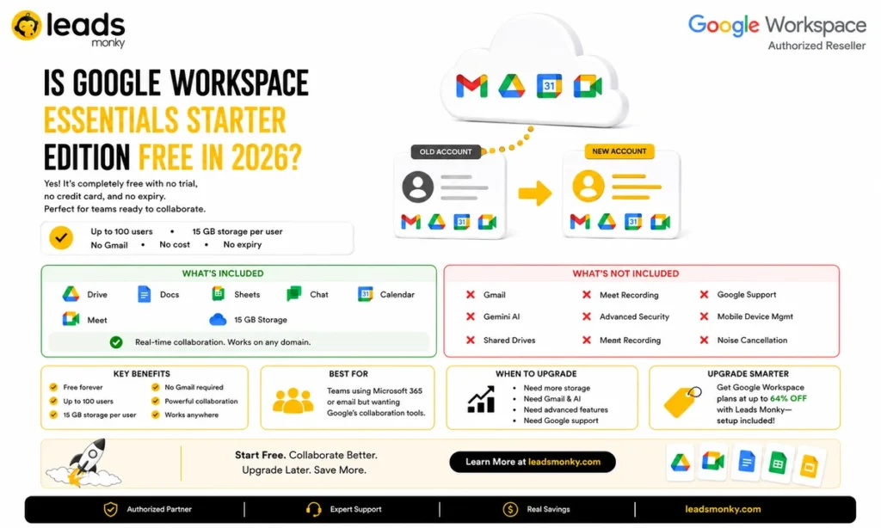Click the yellow checkmark badge beside Up to 100 users
The width and height of the screenshot is (881, 528).
[x=61, y=237]
